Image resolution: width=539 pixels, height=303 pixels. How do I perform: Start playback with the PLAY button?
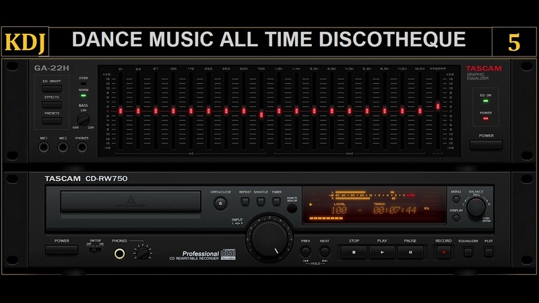click(382, 252)
